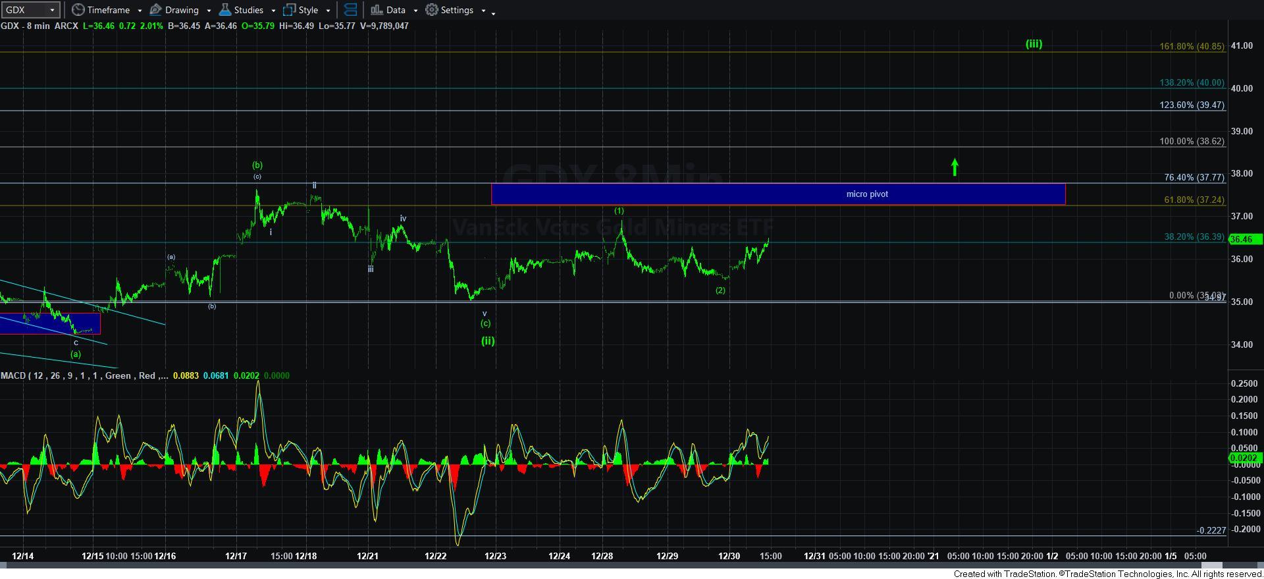Expand the arrow next to Style
The height and width of the screenshot is (579, 1264).
[328, 11]
